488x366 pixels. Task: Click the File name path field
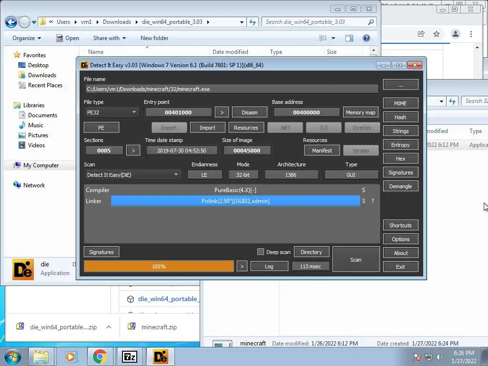232,89
